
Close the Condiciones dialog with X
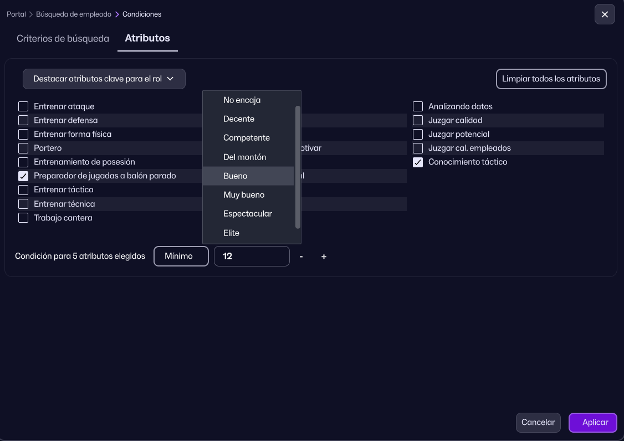tap(605, 14)
